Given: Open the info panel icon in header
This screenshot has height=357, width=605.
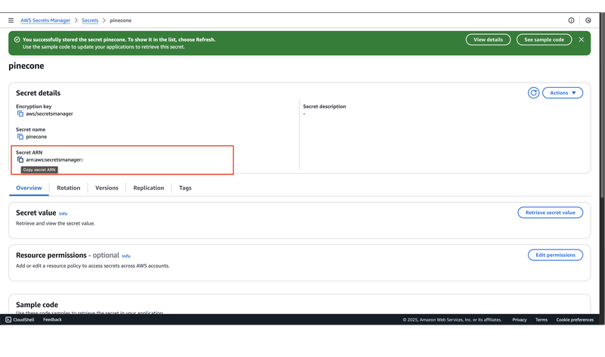Looking at the screenshot, I should pos(571,20).
